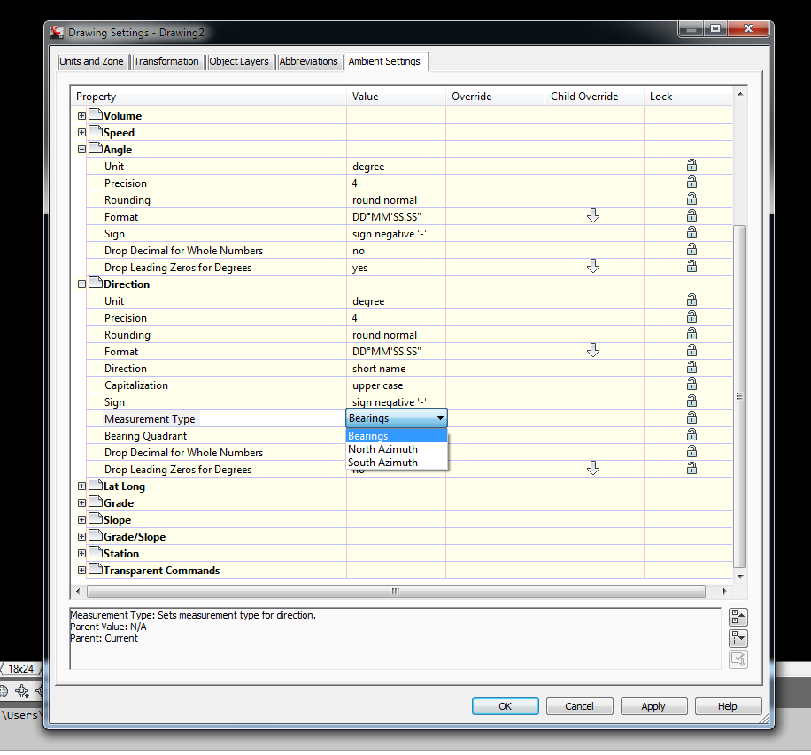Expand the Transparent Commands category
This screenshot has width=811, height=755.
click(x=81, y=570)
